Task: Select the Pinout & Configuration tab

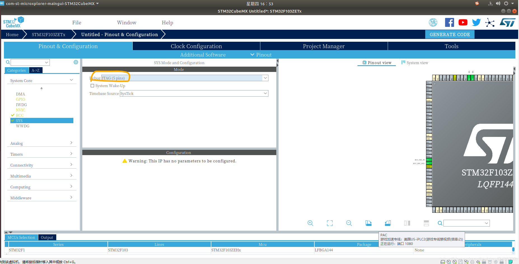Action: pyautogui.click(x=68, y=46)
